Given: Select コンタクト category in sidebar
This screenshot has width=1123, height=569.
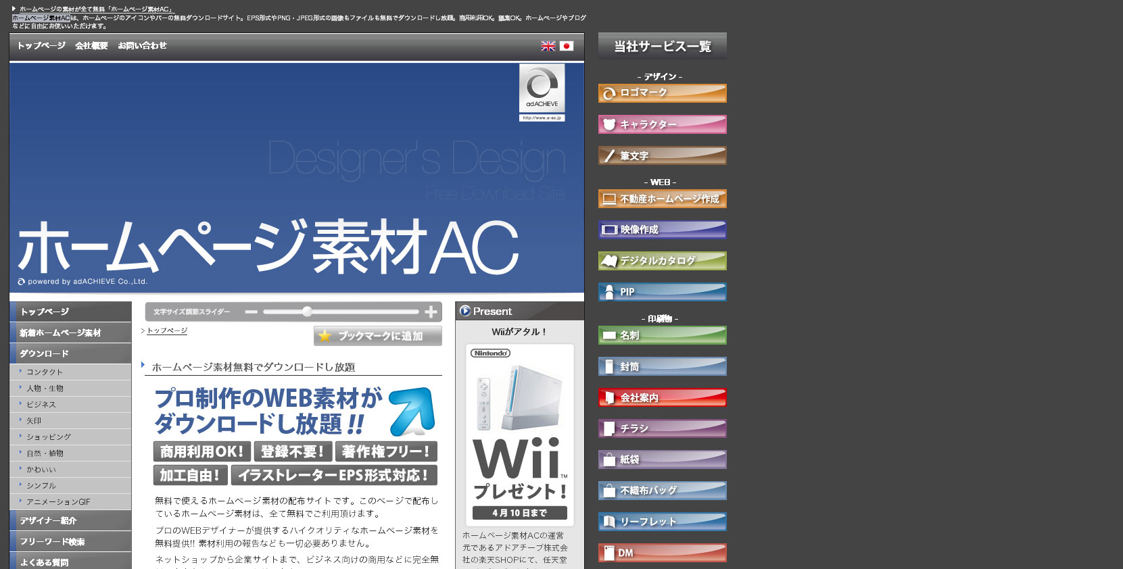Looking at the screenshot, I should pyautogui.click(x=45, y=372).
